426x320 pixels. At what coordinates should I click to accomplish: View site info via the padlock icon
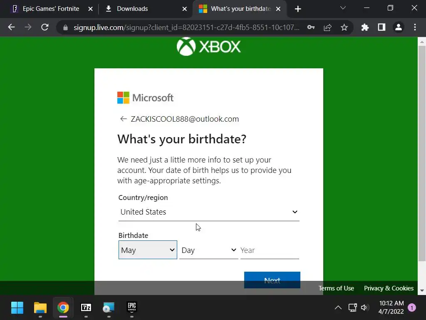pos(65,27)
